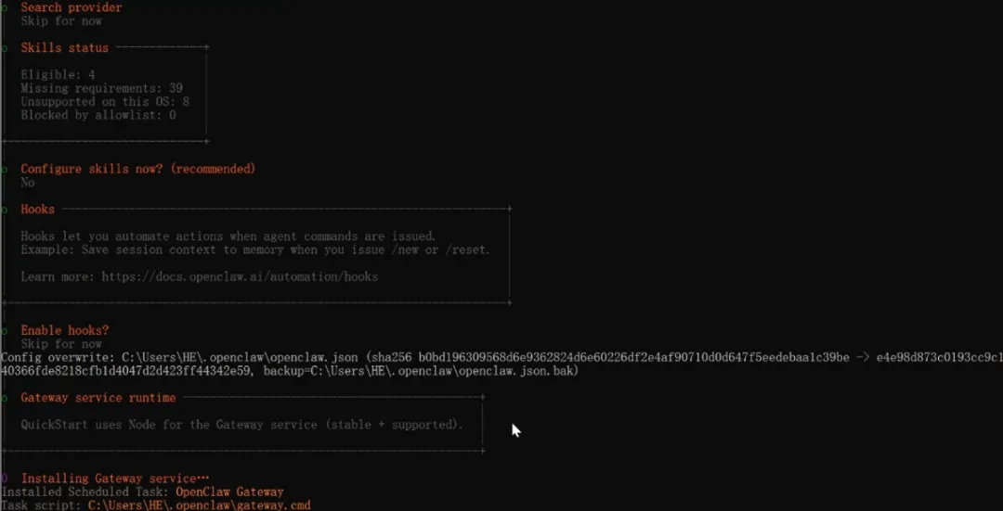Click 'OpenClaw Gateway' scheduled task name

(x=229, y=492)
